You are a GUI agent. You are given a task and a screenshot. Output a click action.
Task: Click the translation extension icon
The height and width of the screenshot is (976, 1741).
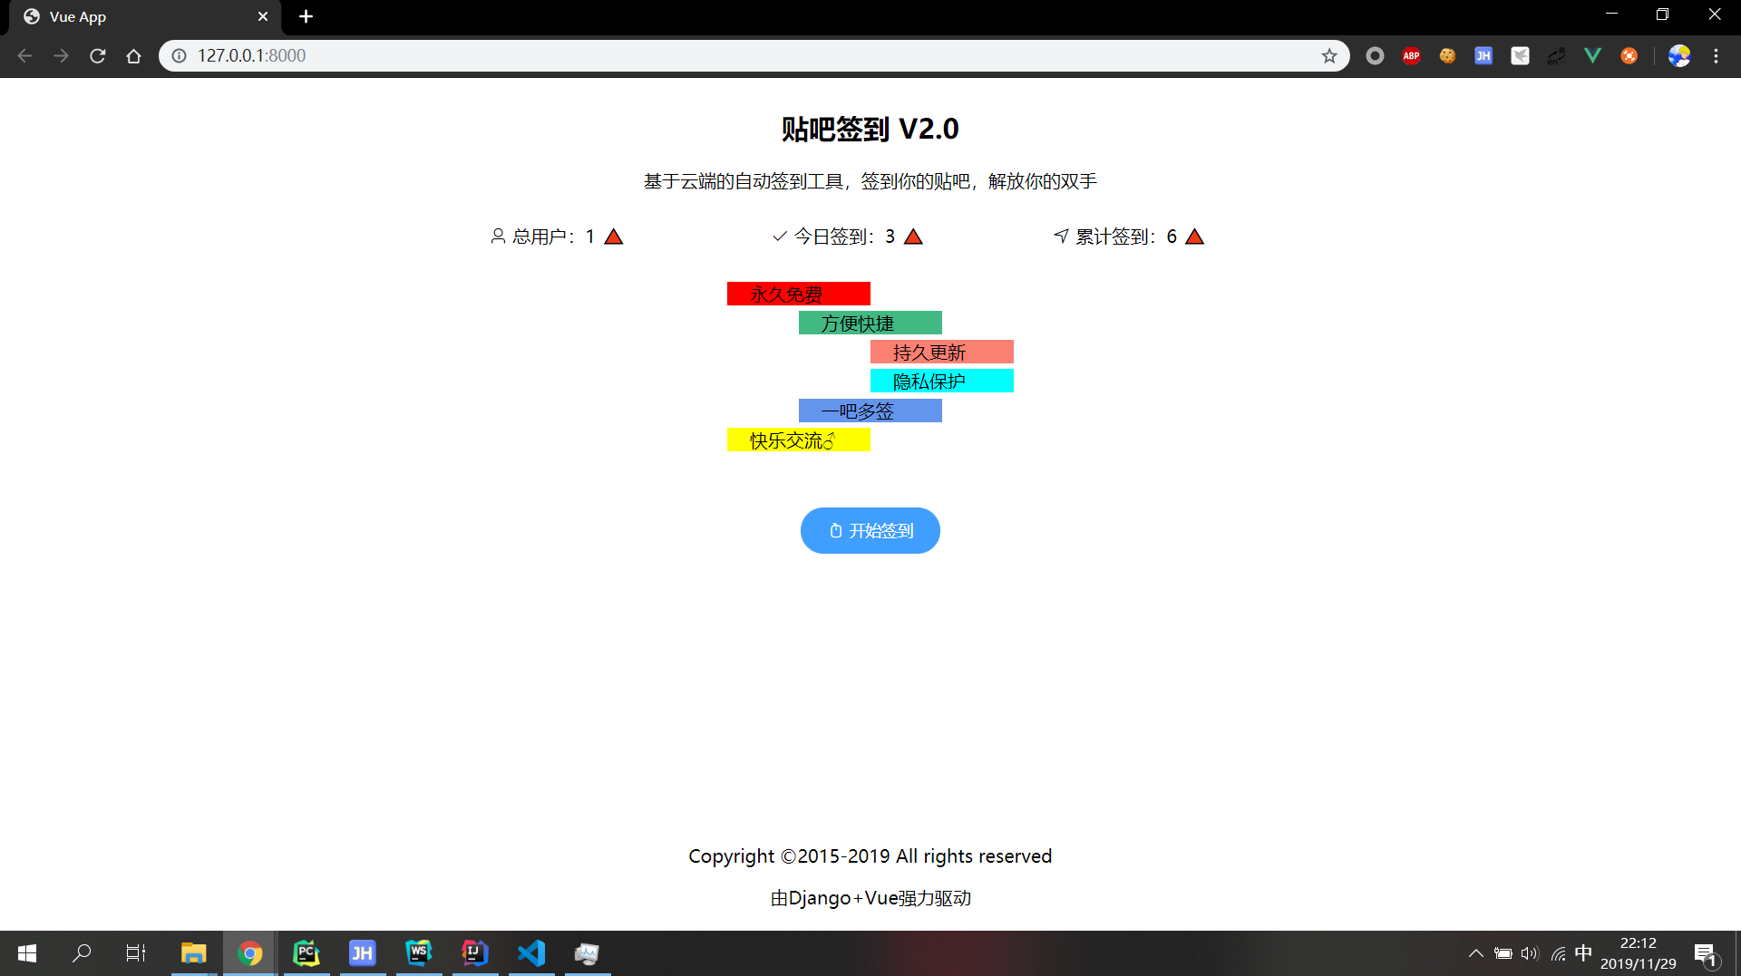coord(1557,55)
